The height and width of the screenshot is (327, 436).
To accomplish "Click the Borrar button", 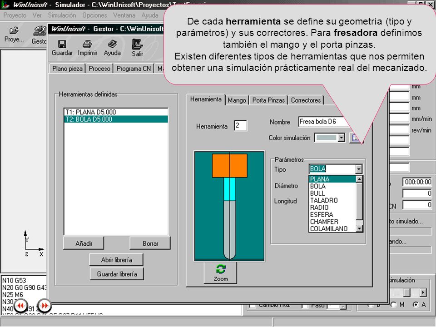I will pos(150,243).
